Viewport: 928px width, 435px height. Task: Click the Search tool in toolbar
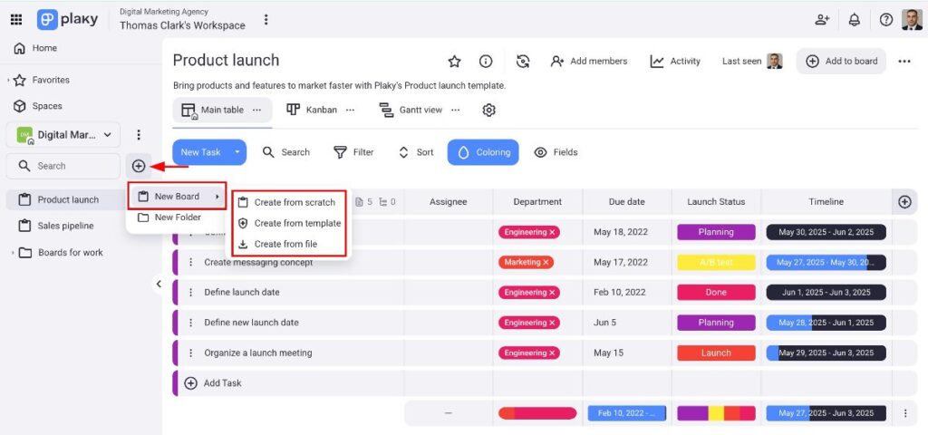(x=285, y=152)
